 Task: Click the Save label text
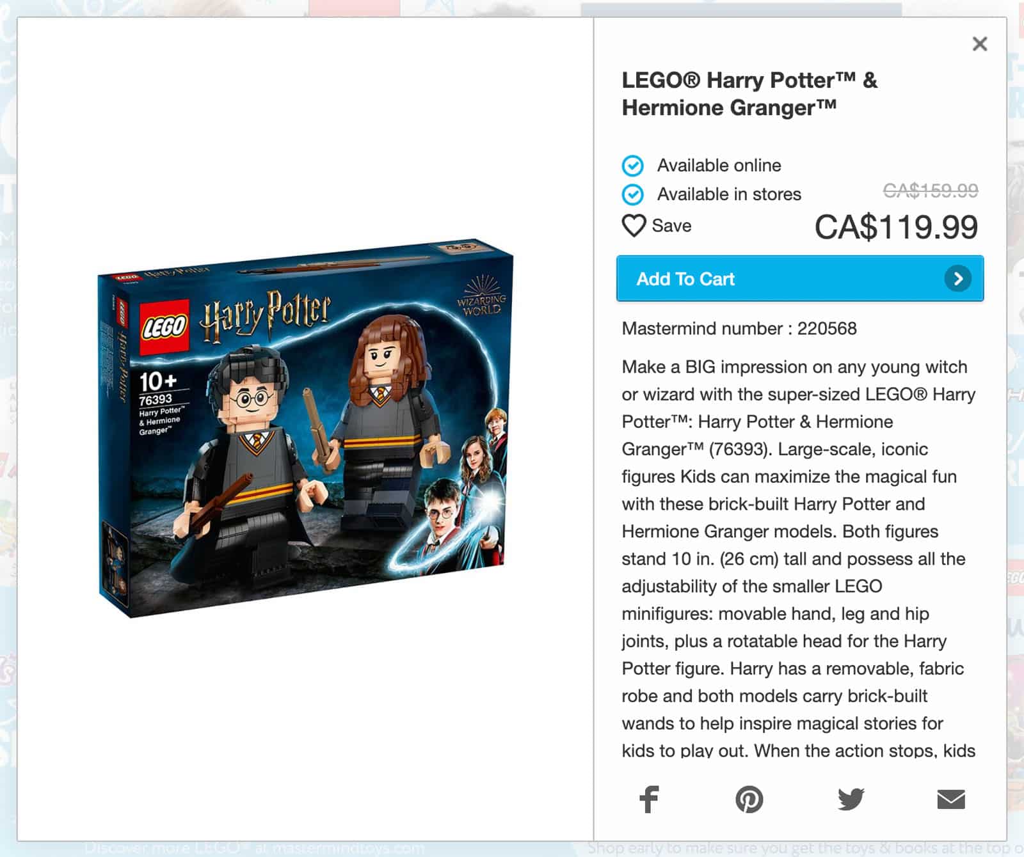671,226
